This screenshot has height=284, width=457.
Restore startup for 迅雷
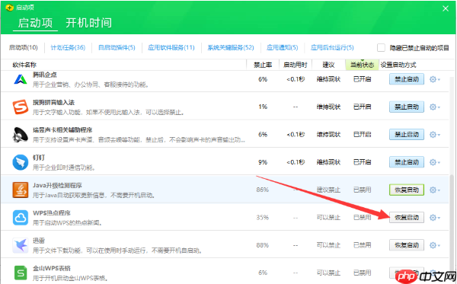[407, 245]
